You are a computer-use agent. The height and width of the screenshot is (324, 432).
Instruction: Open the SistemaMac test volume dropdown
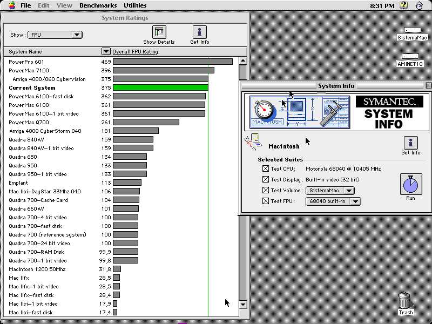click(x=330, y=191)
